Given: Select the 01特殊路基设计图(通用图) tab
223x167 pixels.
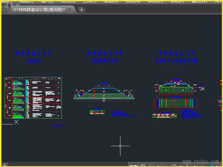Looking at the screenshot, I should click(39, 9).
